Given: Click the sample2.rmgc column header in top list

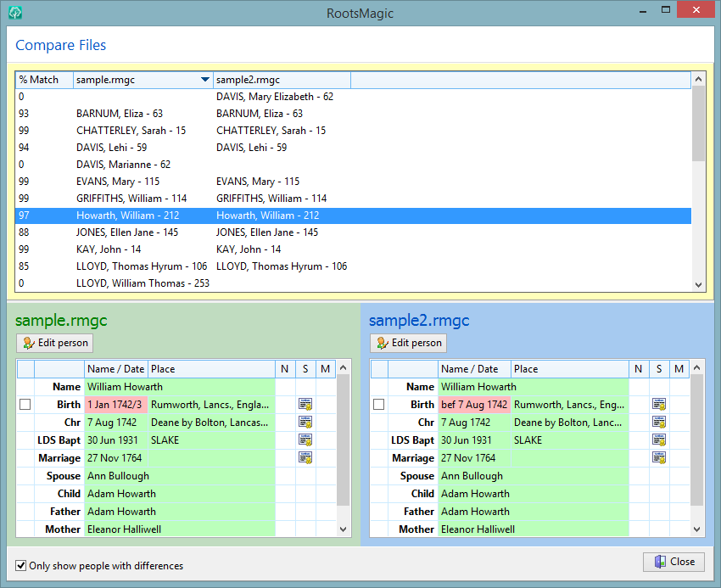Looking at the screenshot, I should tap(282, 80).
